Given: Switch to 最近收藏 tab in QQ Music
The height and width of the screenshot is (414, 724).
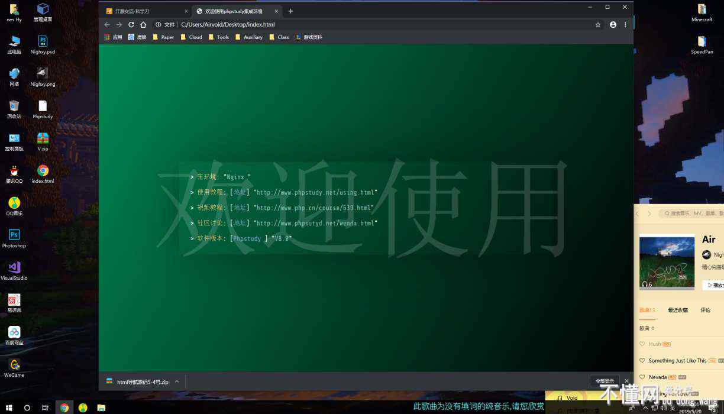Looking at the screenshot, I should [678, 310].
